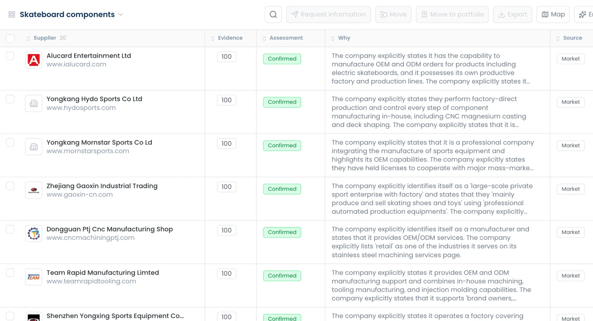Open the www.gaoxin-cn.com link

[x=80, y=195]
